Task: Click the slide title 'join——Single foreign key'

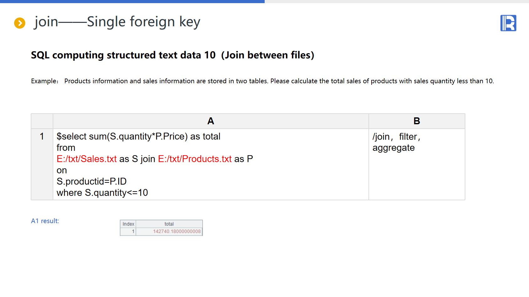Action: pyautogui.click(x=117, y=22)
